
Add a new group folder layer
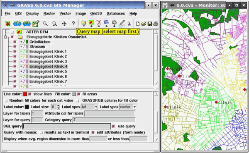(84, 24)
